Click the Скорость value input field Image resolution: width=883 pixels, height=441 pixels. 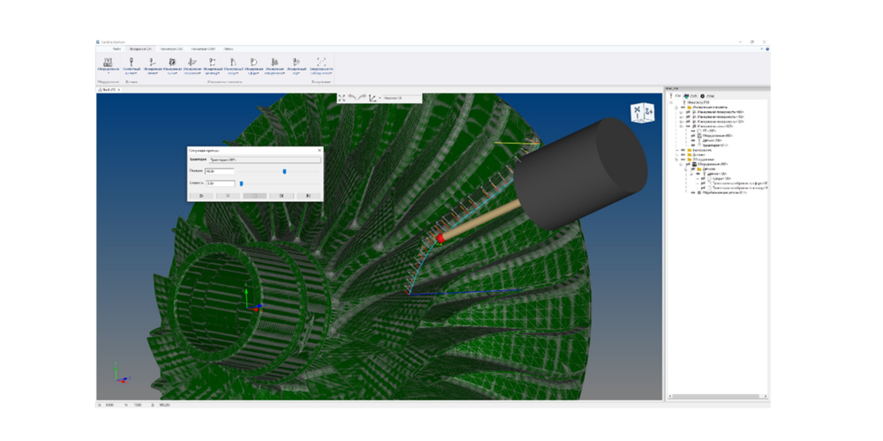pos(220,183)
